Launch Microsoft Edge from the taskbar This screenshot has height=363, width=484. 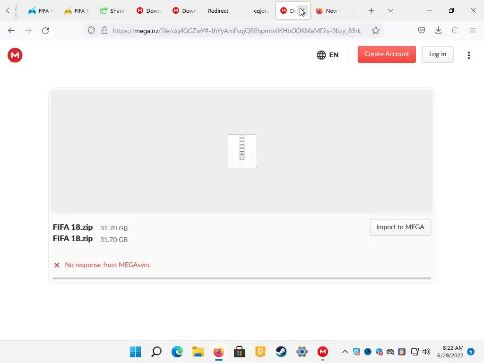177,352
